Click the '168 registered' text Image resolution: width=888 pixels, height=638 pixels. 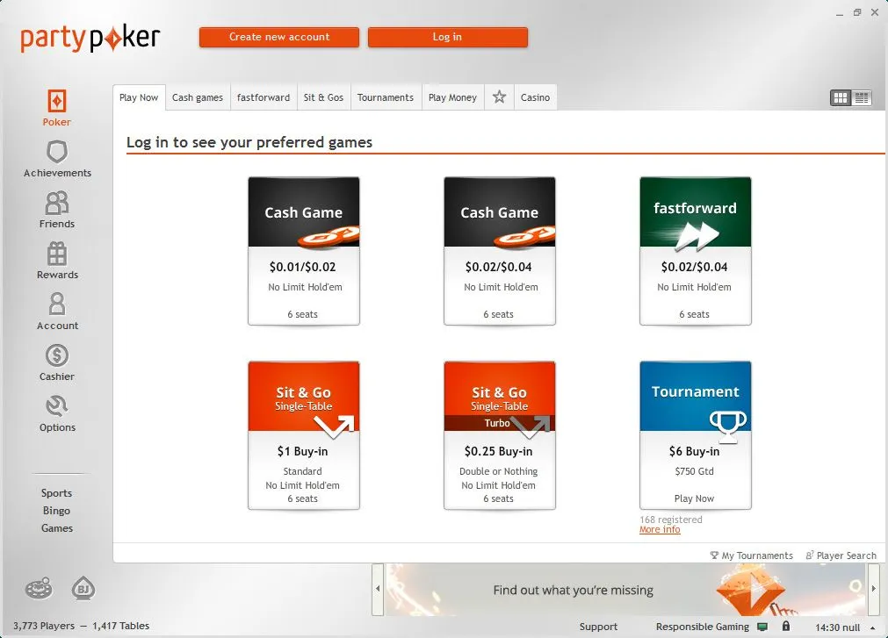tap(671, 520)
